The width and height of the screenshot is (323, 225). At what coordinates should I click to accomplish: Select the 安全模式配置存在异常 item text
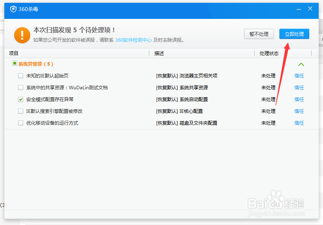coord(50,100)
